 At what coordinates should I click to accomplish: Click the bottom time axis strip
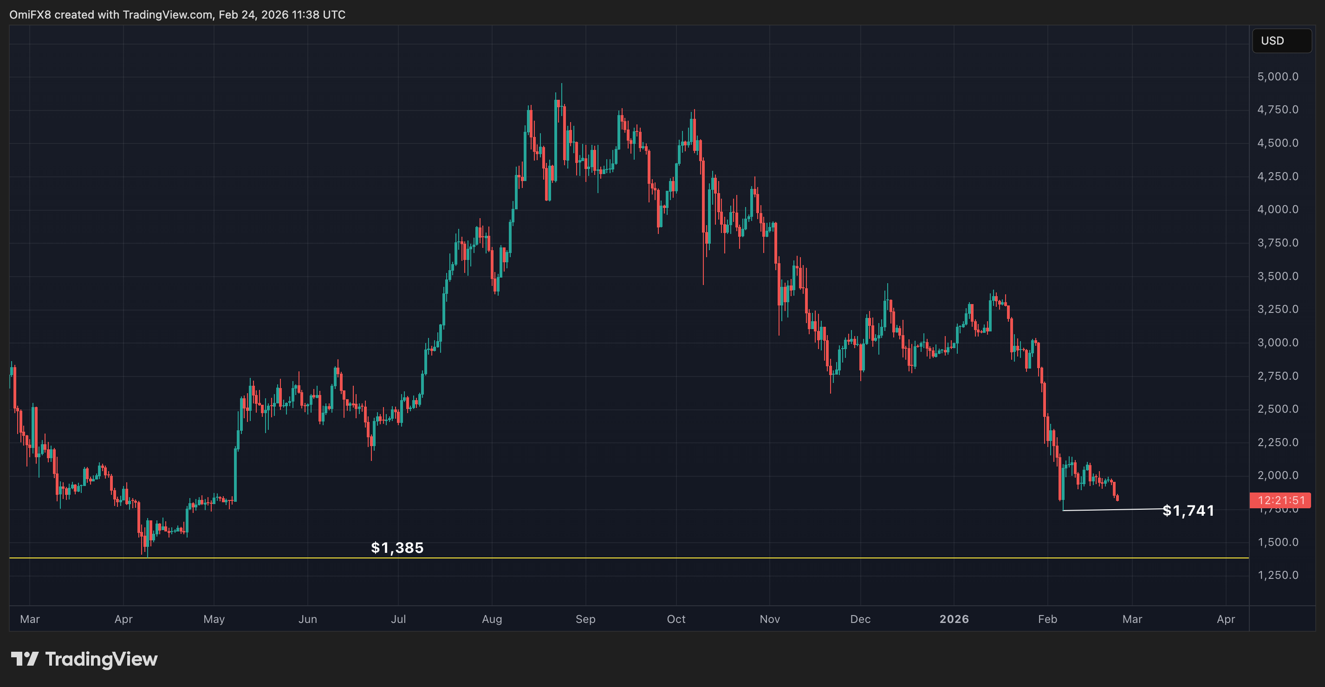point(617,619)
